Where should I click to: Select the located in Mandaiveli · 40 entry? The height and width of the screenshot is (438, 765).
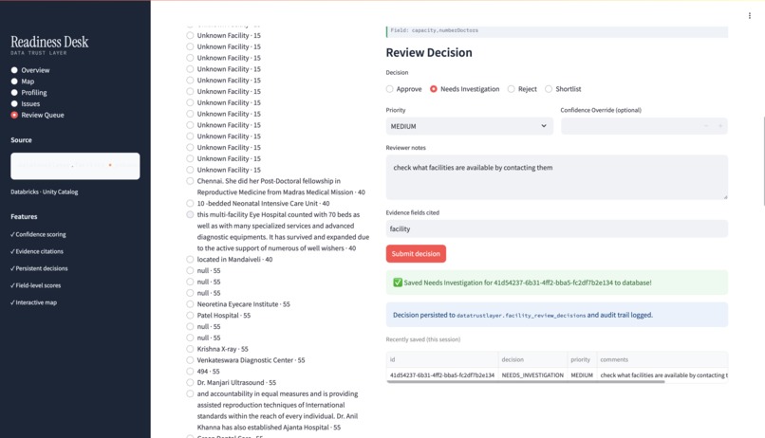coord(230,259)
